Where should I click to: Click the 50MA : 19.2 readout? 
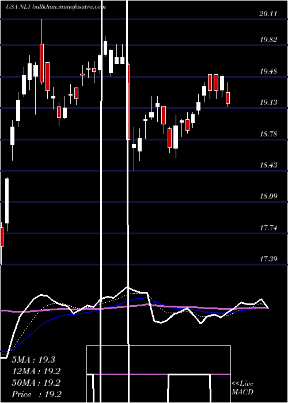click(x=36, y=383)
